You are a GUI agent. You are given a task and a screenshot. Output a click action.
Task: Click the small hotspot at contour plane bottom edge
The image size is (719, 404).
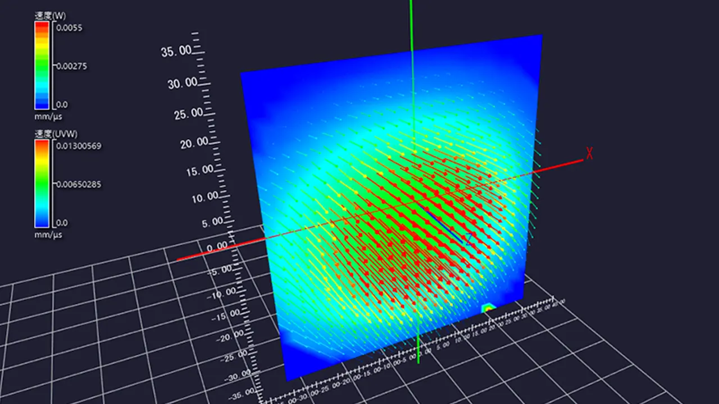pos(489,308)
